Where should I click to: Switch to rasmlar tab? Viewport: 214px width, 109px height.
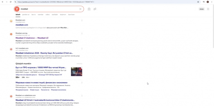40,14
